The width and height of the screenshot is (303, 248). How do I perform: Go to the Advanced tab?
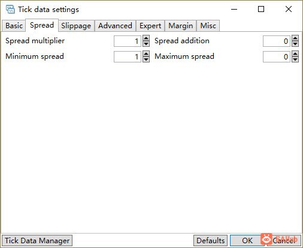pos(115,26)
